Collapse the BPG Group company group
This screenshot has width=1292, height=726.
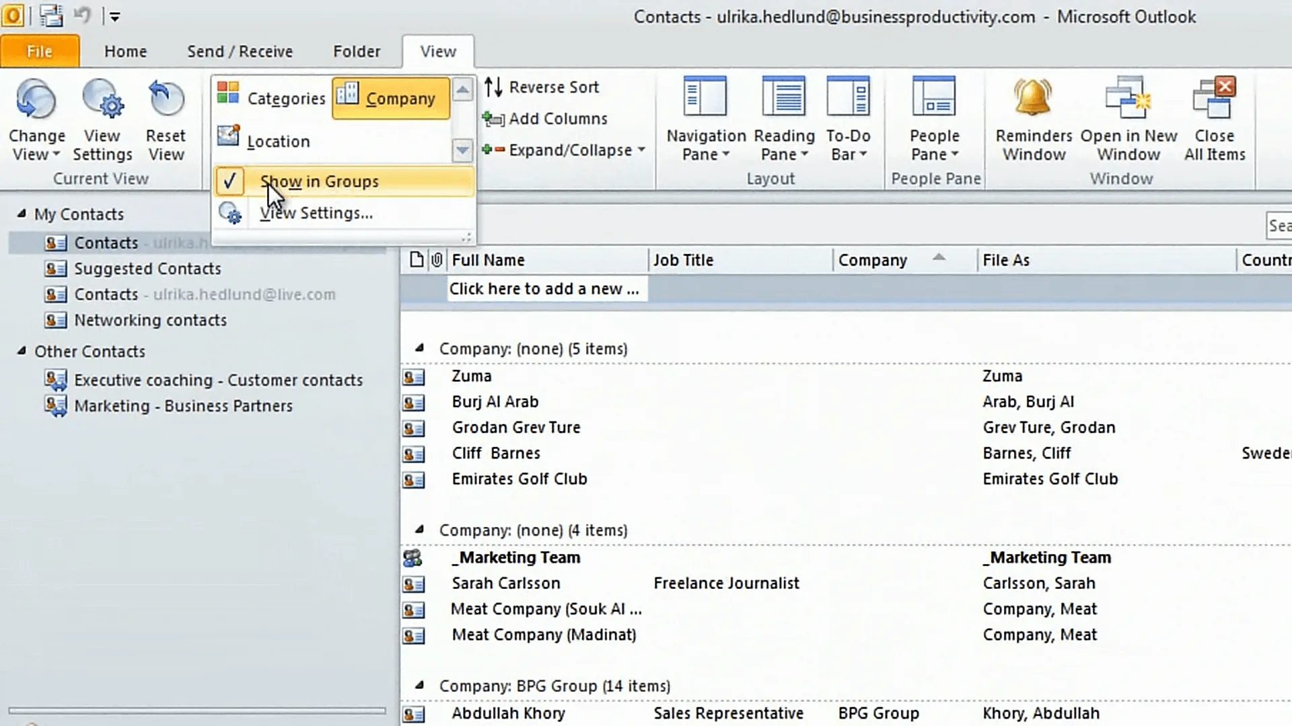419,686
